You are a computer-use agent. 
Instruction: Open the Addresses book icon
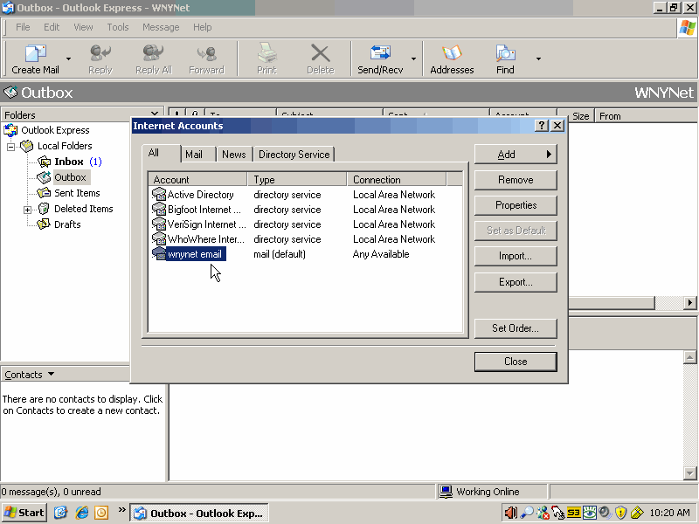[x=452, y=53]
